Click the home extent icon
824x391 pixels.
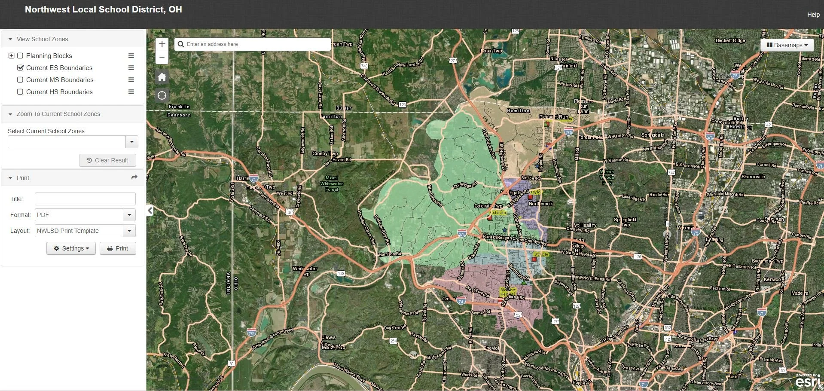tap(162, 76)
